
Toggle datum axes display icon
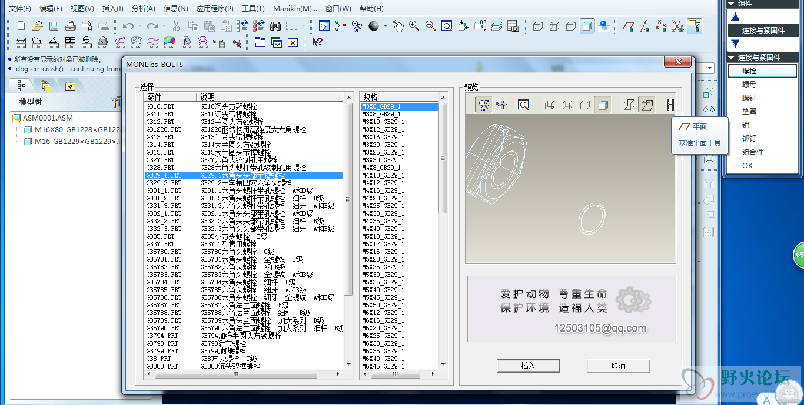tap(645, 26)
